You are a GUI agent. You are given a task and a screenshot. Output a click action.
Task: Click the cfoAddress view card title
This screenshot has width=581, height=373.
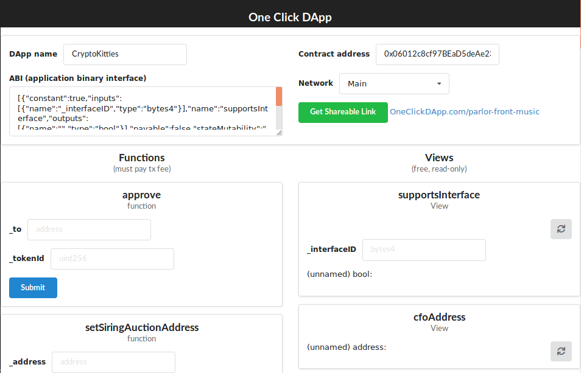coord(439,318)
